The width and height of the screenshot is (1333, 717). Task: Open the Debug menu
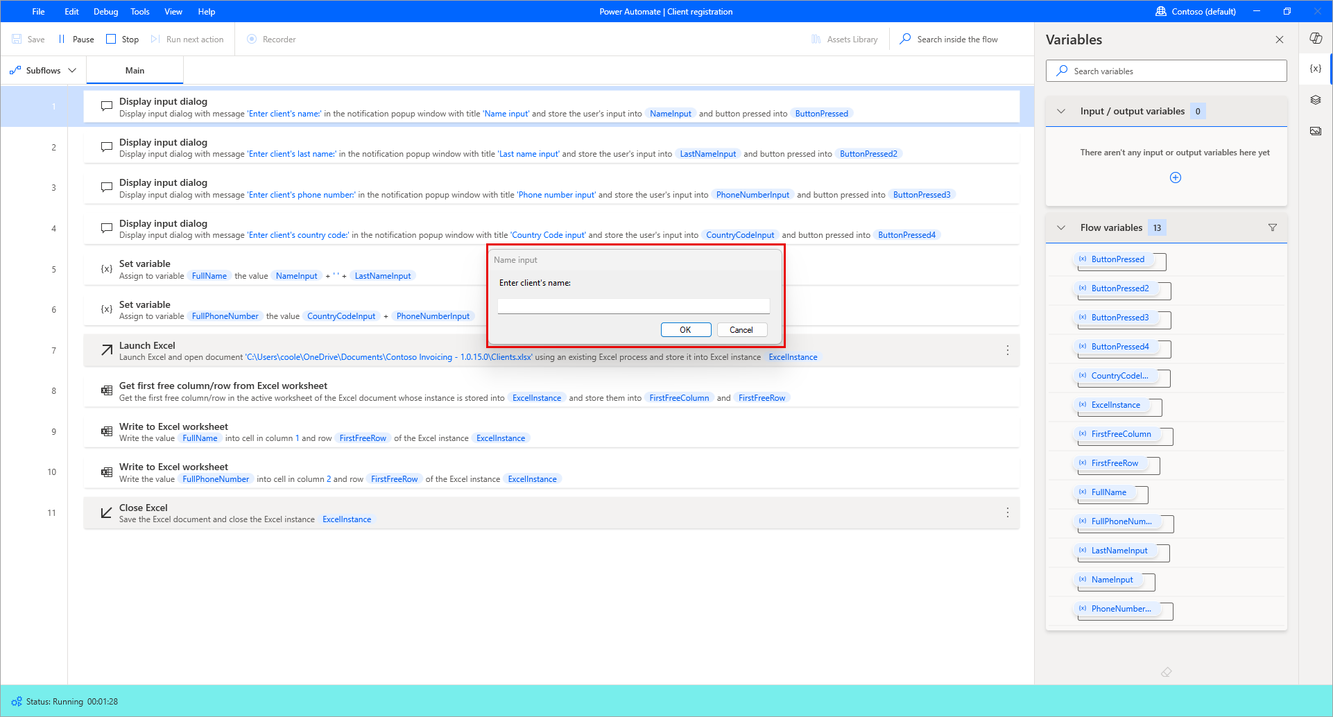coord(105,11)
